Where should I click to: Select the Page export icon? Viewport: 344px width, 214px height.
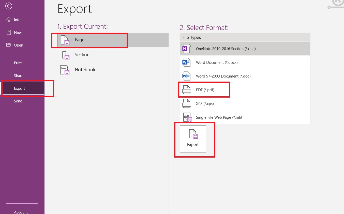coord(64,40)
